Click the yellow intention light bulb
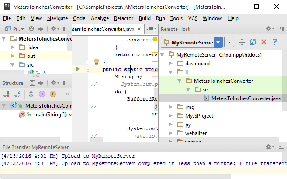287x179 pixels. 97,62
